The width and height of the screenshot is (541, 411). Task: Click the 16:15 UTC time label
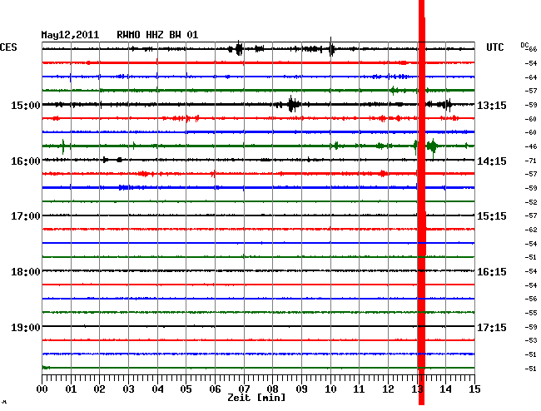point(492,272)
